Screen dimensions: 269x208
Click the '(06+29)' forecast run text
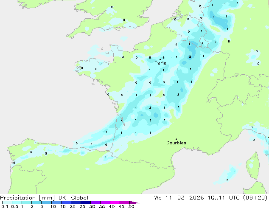pos(255,198)
